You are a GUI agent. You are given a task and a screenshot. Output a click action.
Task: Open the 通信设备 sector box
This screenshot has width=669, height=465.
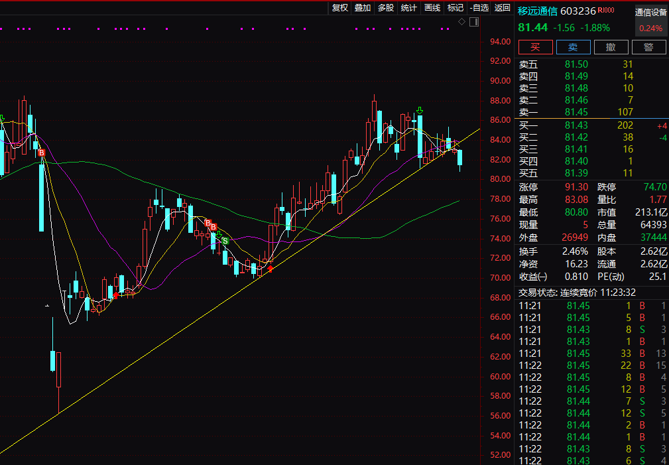650,20
